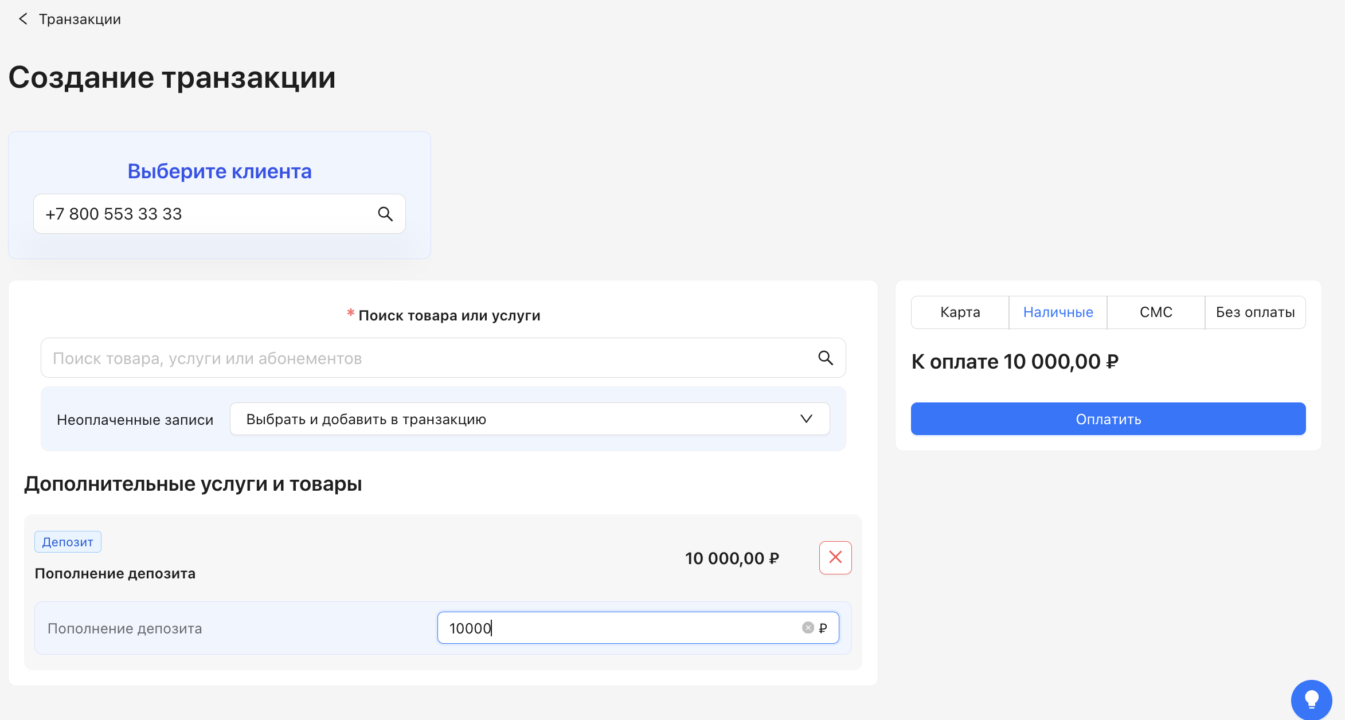The width and height of the screenshot is (1345, 720).
Task: Click the Депозит tag label
Action: pos(68,542)
